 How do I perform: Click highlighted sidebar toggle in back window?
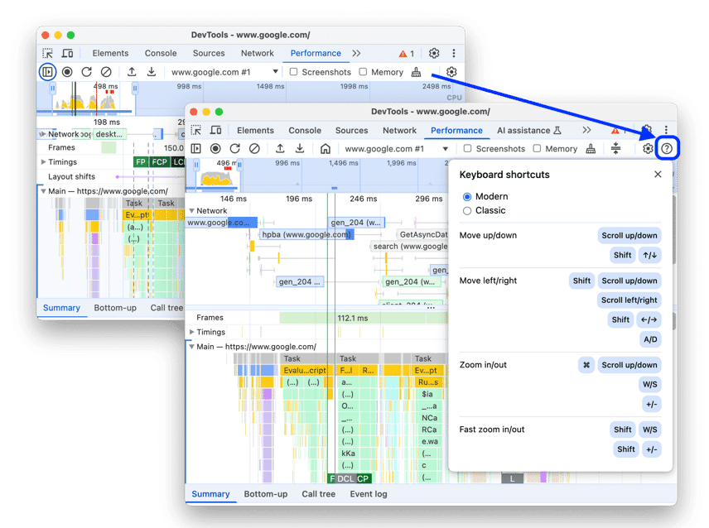pos(47,72)
